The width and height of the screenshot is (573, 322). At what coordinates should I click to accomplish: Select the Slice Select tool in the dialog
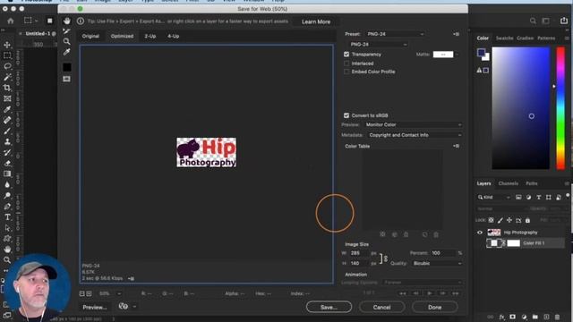(66, 31)
